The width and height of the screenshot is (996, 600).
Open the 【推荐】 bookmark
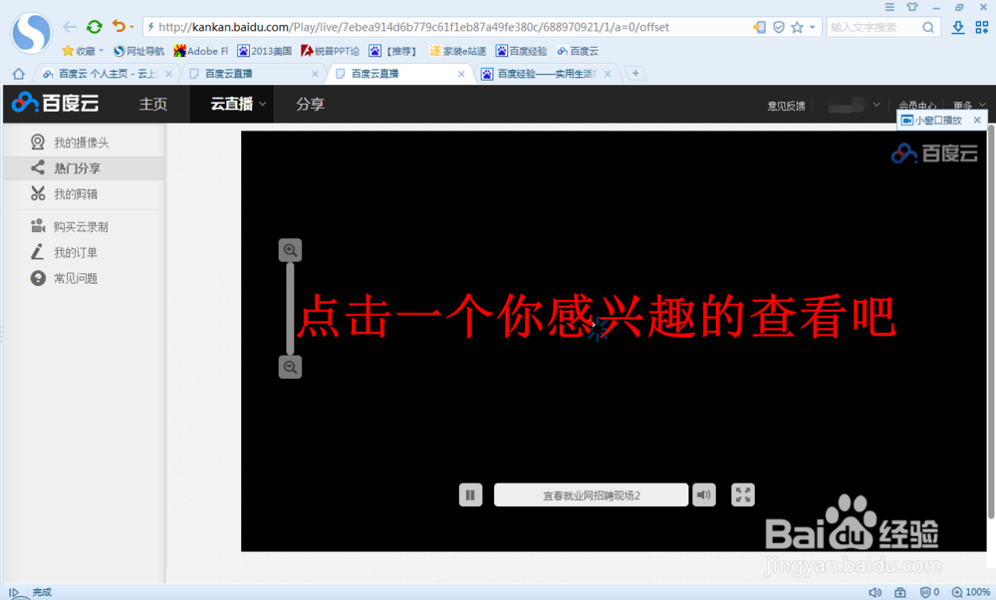[392, 51]
